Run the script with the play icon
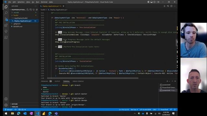 (165, 6)
